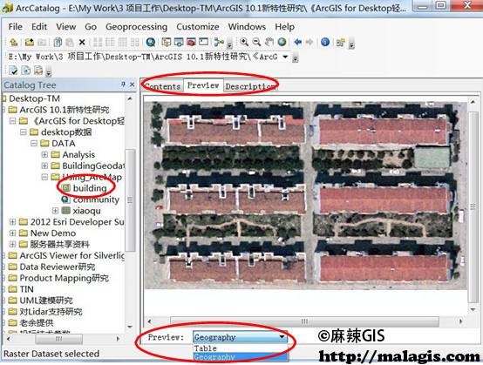Click the Connect To Folder icon
Viewport: 483px width, 365px height.
[x=30, y=42]
